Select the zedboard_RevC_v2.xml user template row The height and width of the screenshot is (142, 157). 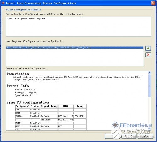coord(75,48)
